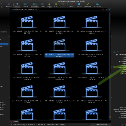The image size is (126, 126).
Task: Click the highlighted entry in Places sidebar
Action: pyautogui.click(x=4, y=44)
